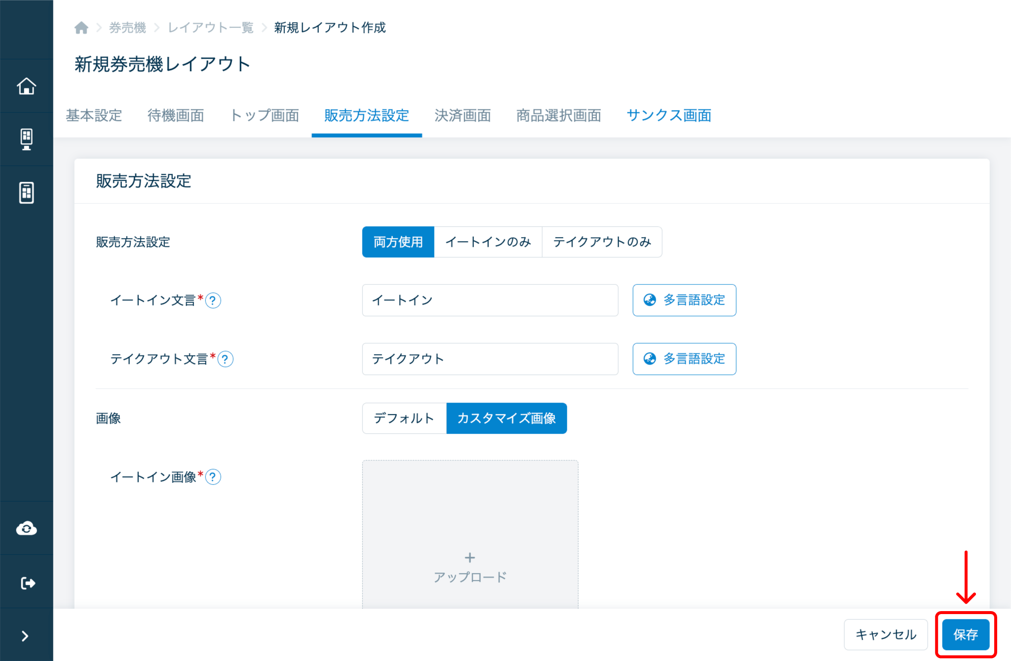Select 両方使用 sales method option

tap(398, 242)
